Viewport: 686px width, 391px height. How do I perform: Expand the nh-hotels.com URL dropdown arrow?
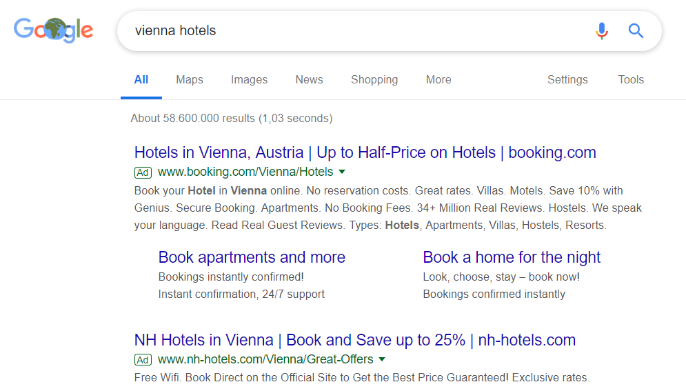click(382, 359)
